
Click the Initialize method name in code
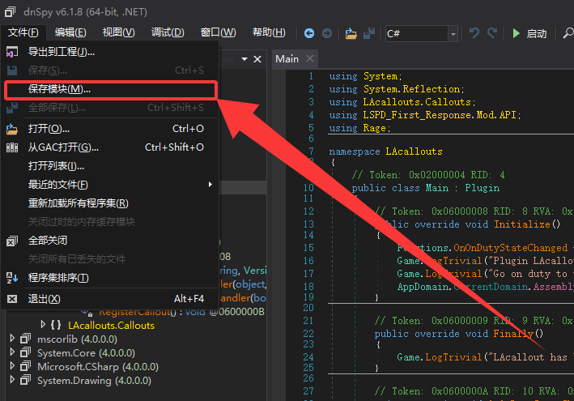click(521, 224)
